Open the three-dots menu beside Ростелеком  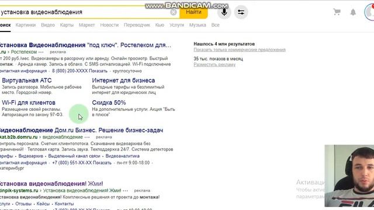pyautogui.click(x=41, y=52)
